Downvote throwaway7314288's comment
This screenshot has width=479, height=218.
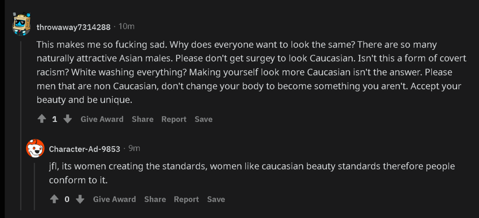tap(68, 119)
